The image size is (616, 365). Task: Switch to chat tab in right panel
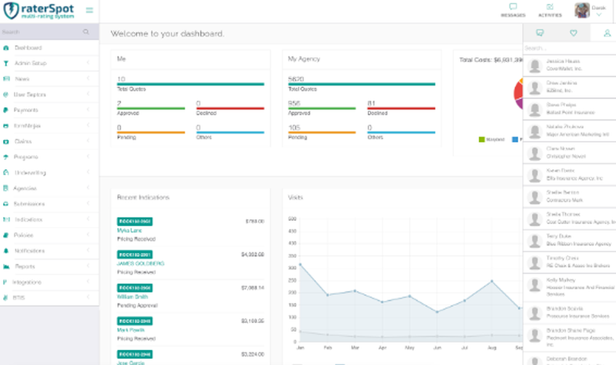pyautogui.click(x=540, y=33)
